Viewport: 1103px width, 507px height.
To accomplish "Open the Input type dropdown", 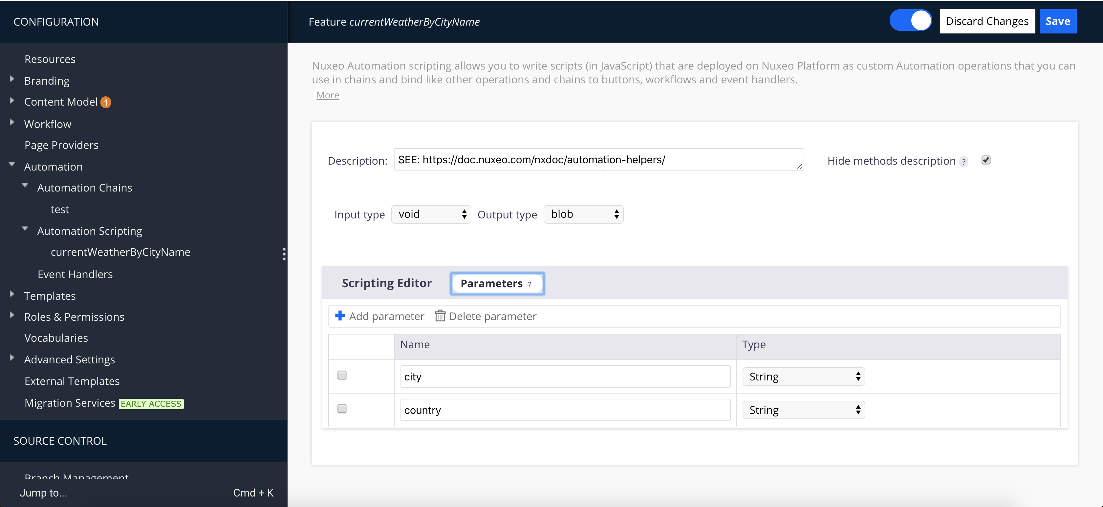I will click(431, 214).
